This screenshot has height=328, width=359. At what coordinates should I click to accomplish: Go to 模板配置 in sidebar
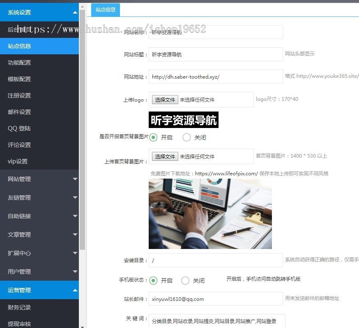tap(39, 79)
